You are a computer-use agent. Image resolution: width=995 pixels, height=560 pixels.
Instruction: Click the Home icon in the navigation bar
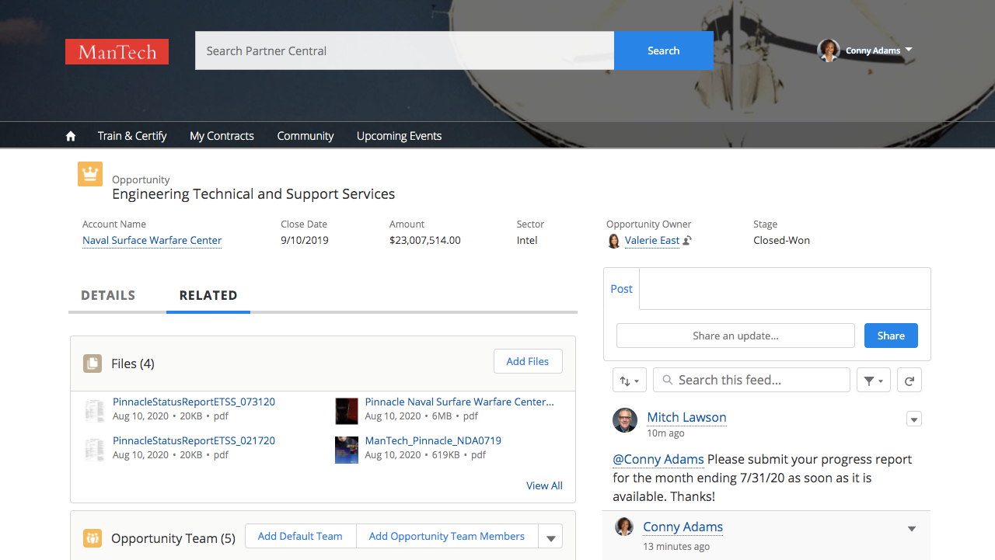pyautogui.click(x=70, y=135)
